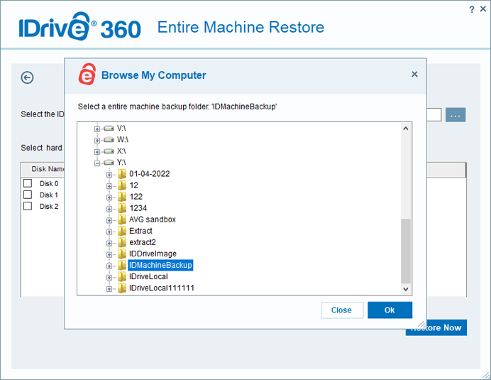Click the AVG sandbox folder icon
This screenshot has height=380, width=491.
[x=122, y=219]
